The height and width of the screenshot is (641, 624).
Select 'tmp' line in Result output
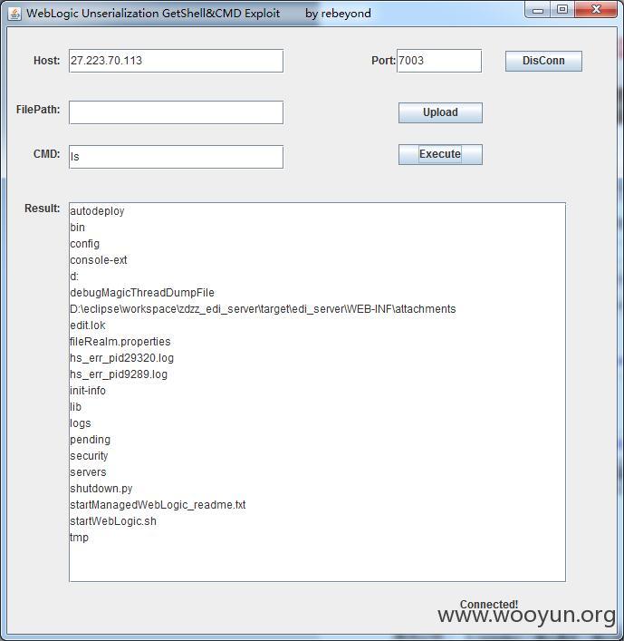[x=79, y=538]
